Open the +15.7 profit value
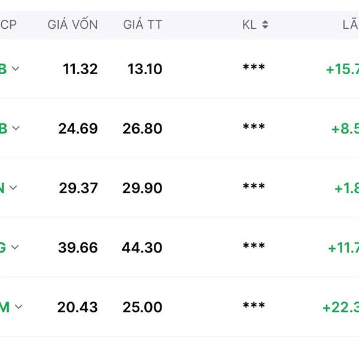Screen dimensions: 359x359 [x=342, y=69]
